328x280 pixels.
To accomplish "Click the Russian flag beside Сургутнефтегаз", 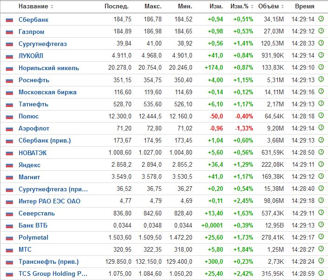I will click(x=9, y=44).
